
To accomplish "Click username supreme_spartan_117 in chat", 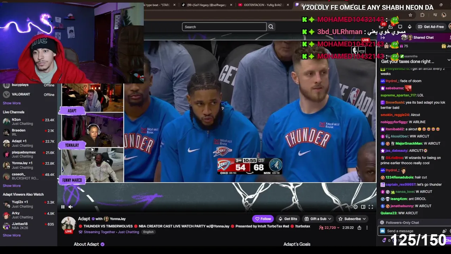I will point(398,95).
